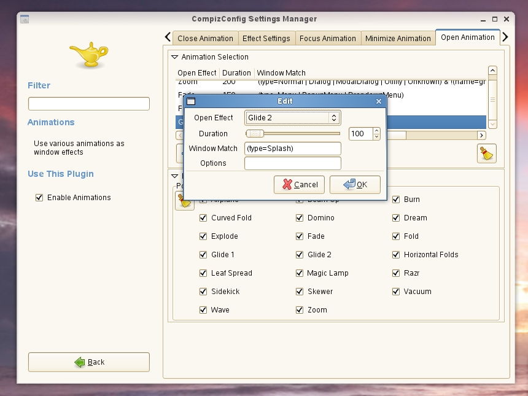Switch to Focus Animation tab
528x396 pixels.
click(328, 39)
